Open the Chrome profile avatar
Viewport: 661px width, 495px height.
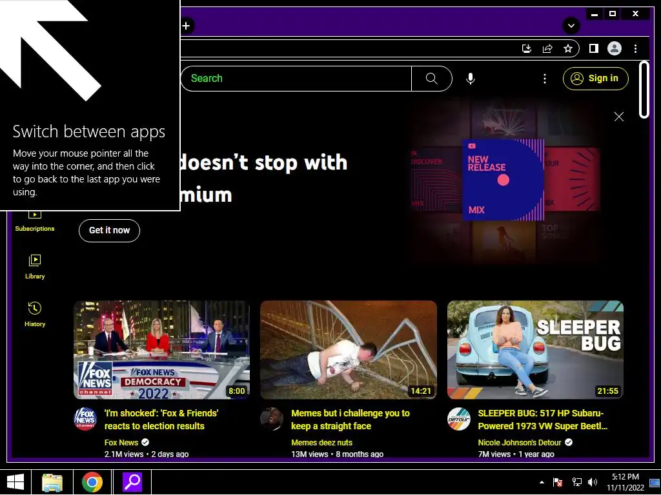[615, 49]
